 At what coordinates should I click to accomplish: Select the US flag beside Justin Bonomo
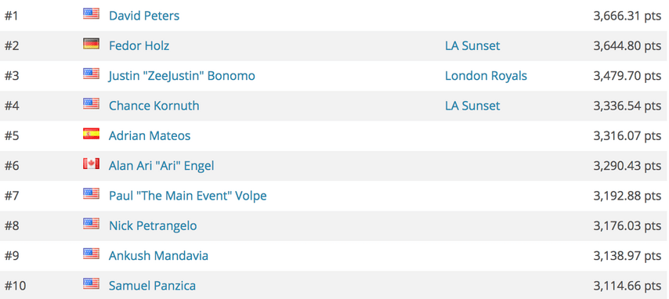91,74
